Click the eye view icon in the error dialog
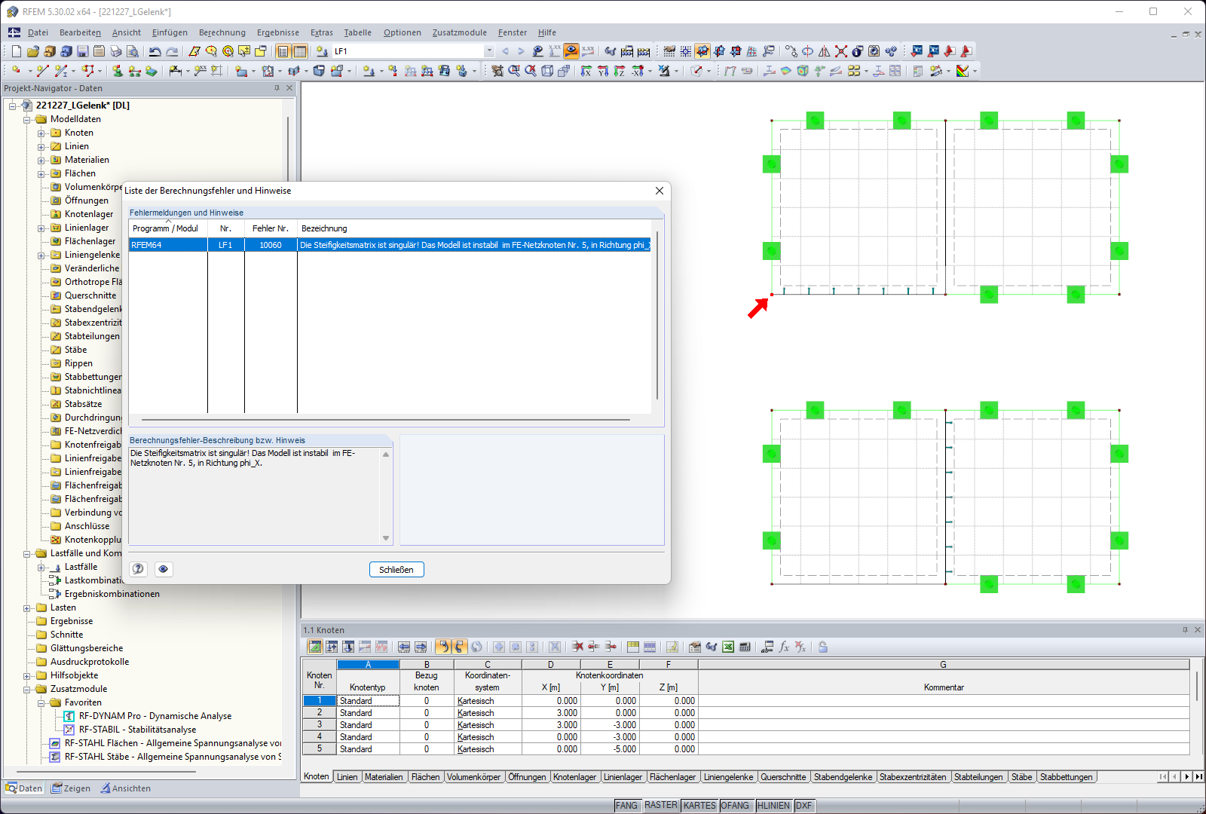The width and height of the screenshot is (1206, 814). click(x=163, y=569)
